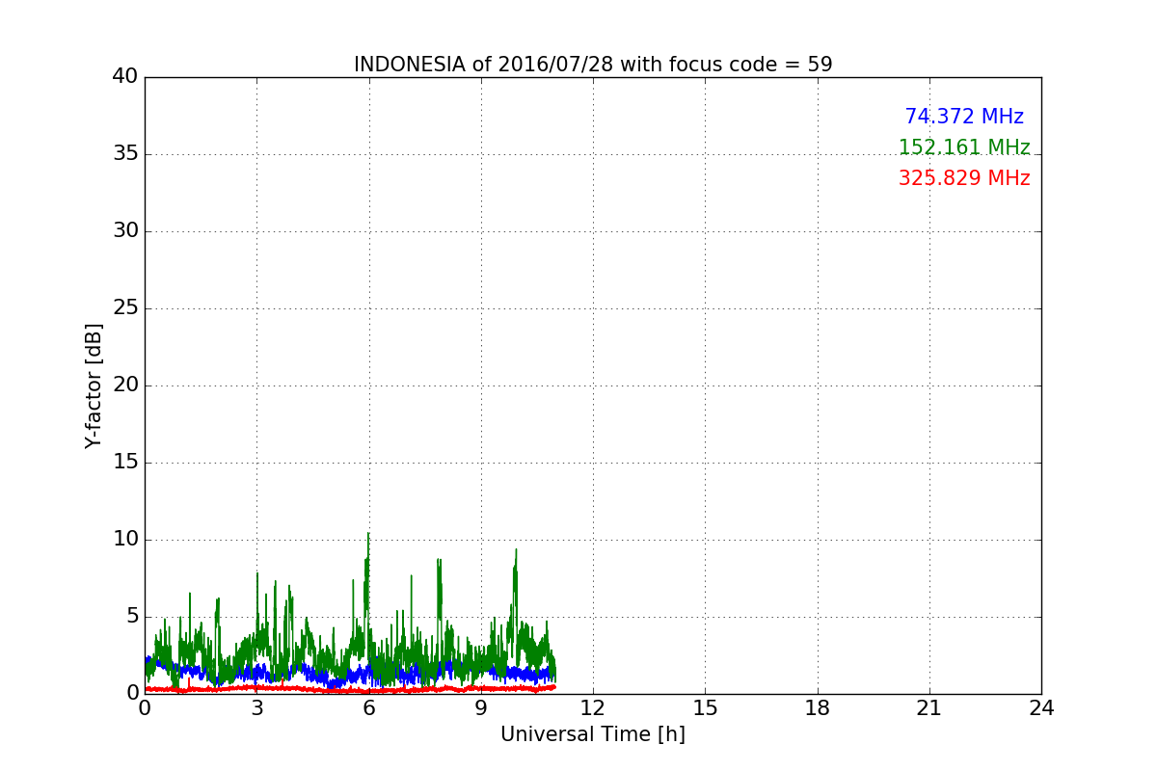The height and width of the screenshot is (771, 1157).
Task: Click the x-axis tick label 15
Action: click(x=705, y=707)
